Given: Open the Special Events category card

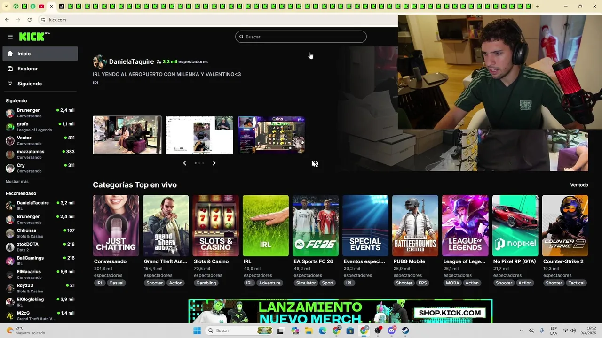Looking at the screenshot, I should coord(365,226).
